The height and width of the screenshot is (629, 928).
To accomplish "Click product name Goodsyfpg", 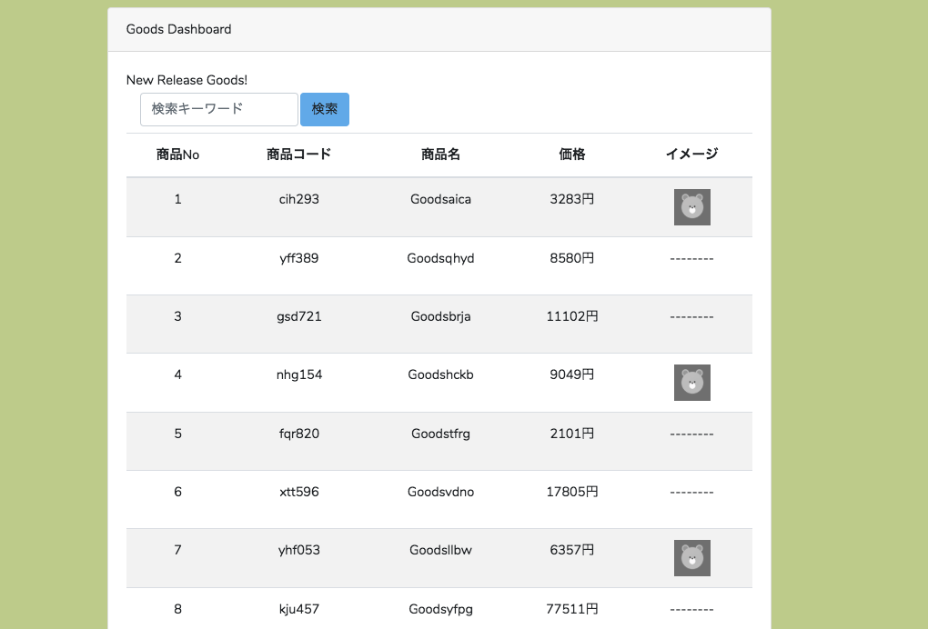I will 440,609.
